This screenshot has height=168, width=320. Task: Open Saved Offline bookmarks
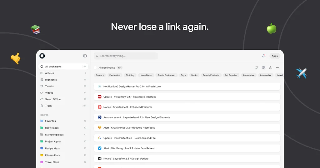coord(52,99)
